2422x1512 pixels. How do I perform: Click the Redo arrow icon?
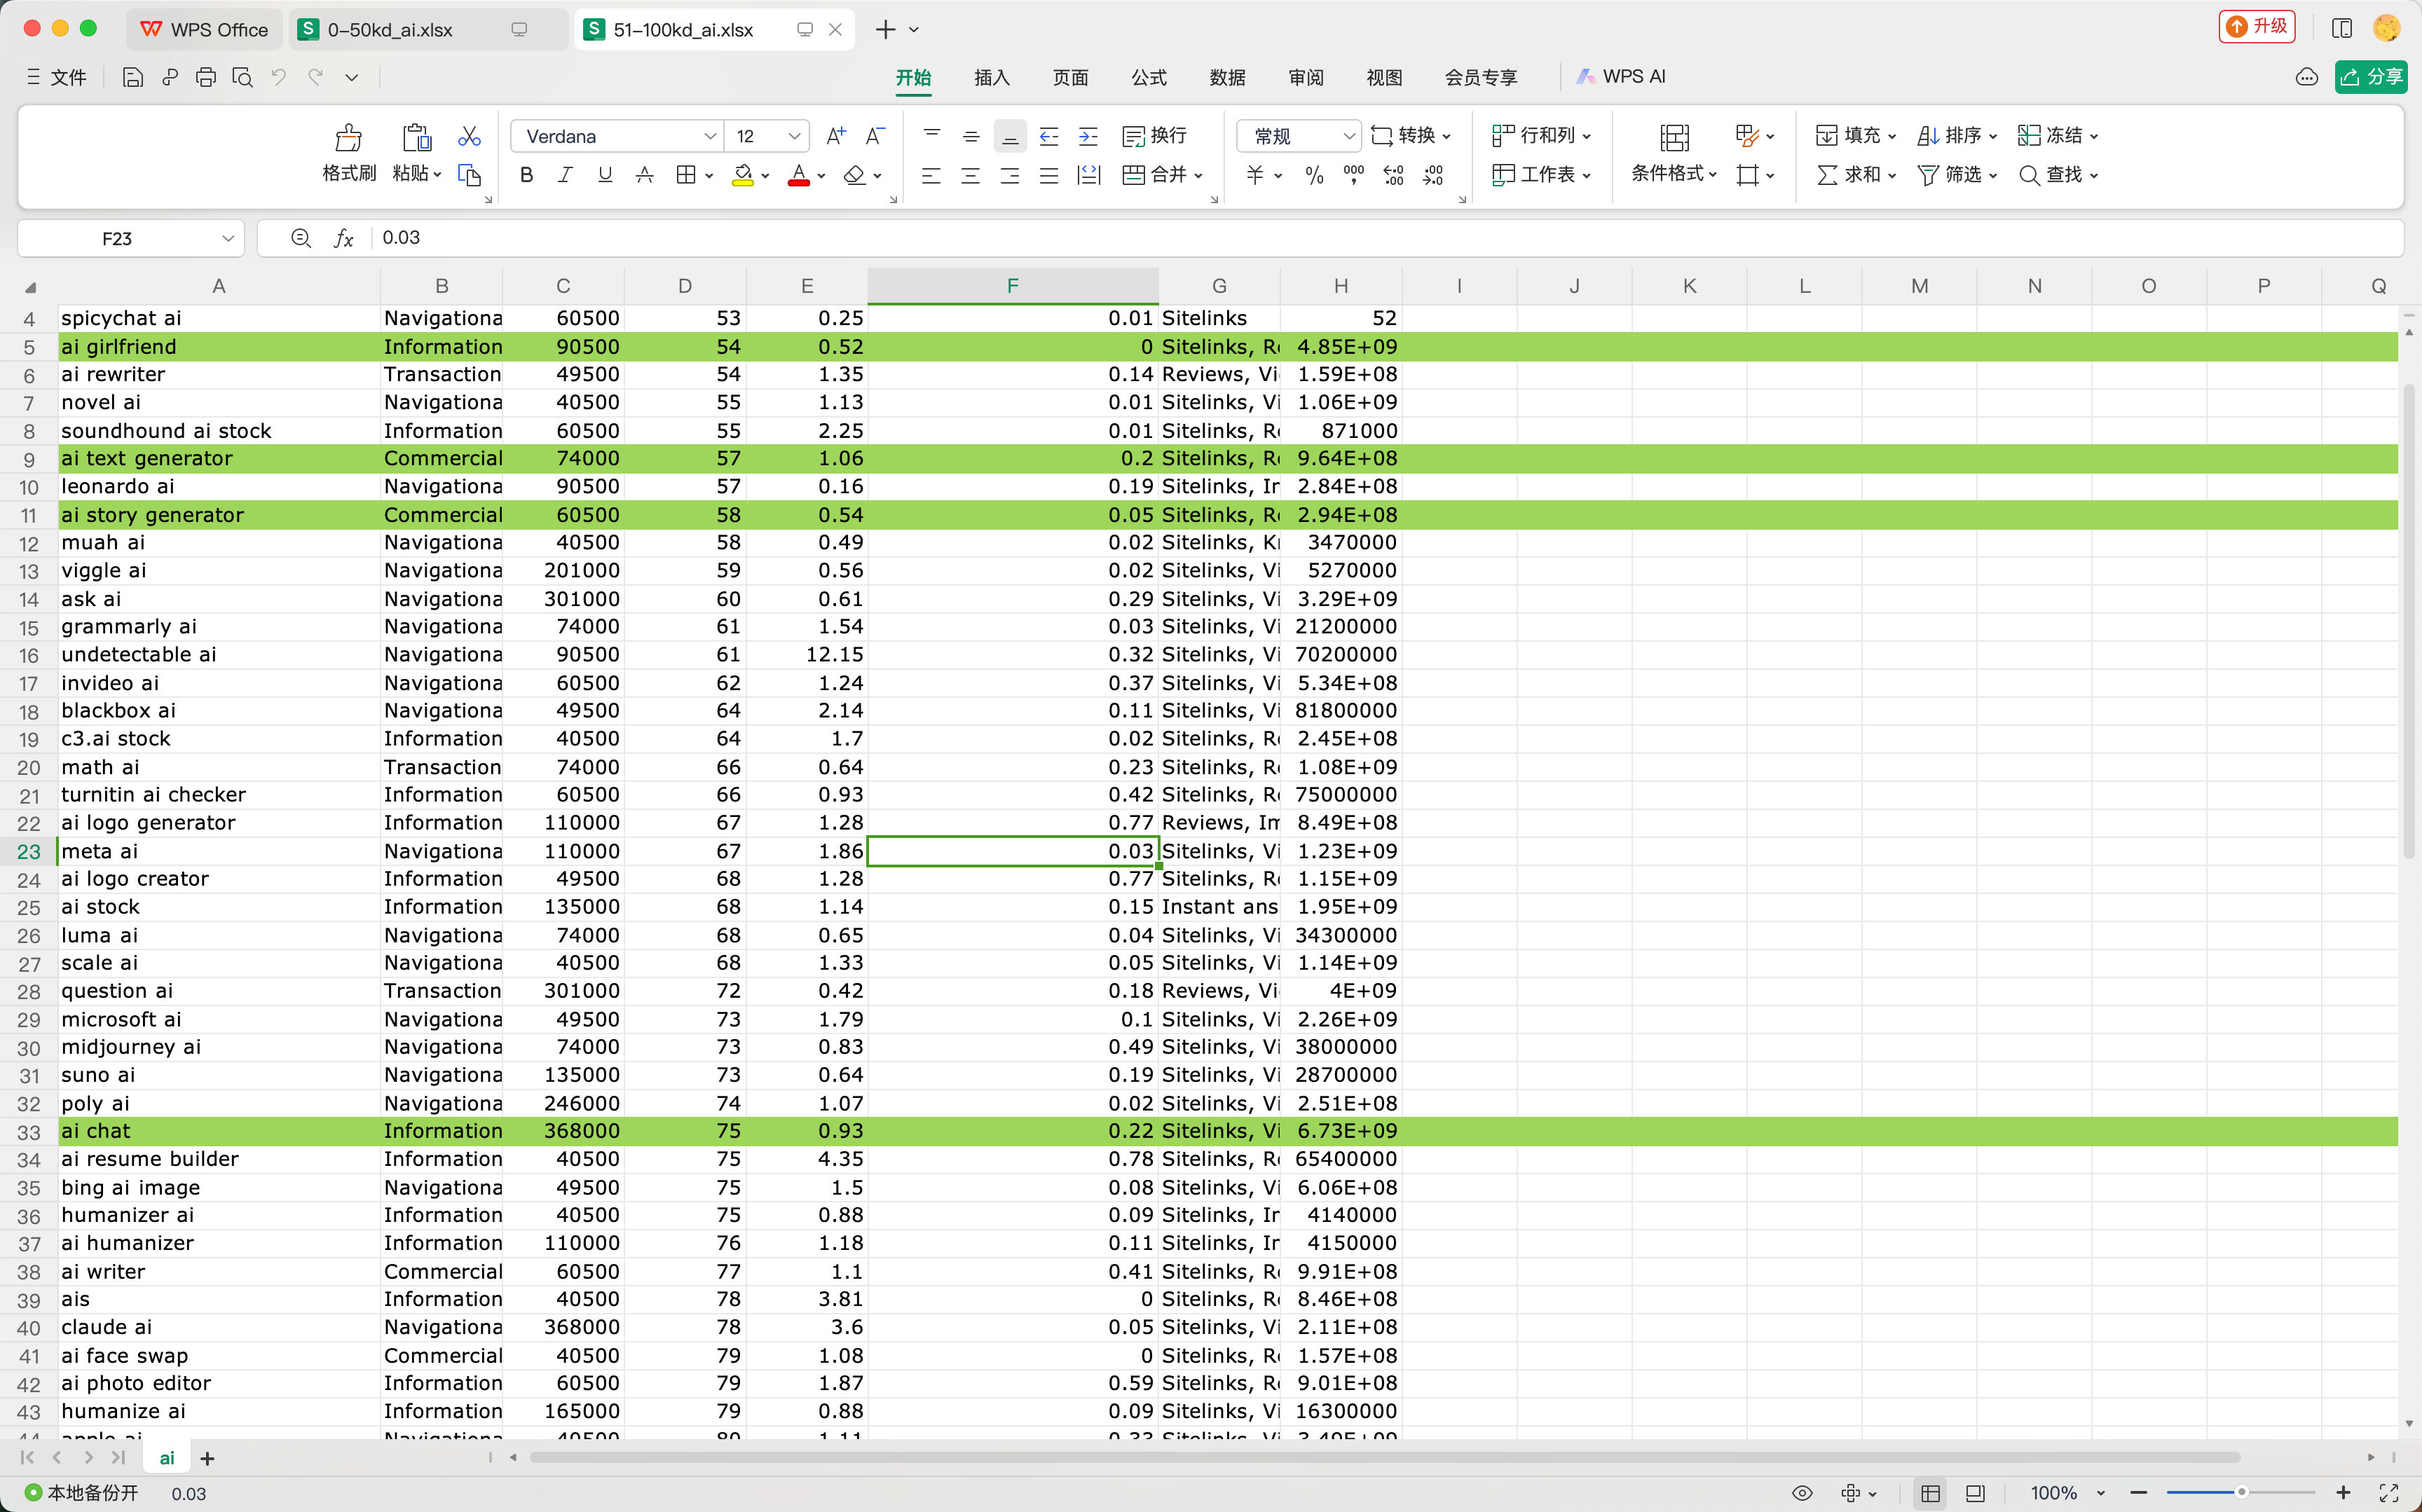click(315, 77)
